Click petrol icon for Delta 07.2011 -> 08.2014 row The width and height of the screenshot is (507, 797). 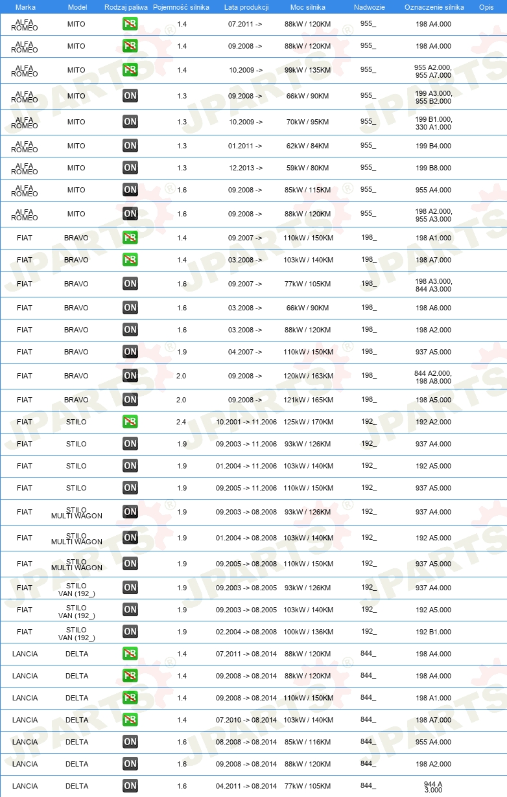tap(130, 654)
